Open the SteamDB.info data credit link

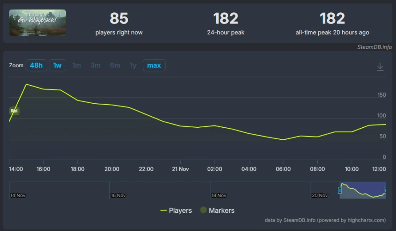click(x=325, y=220)
